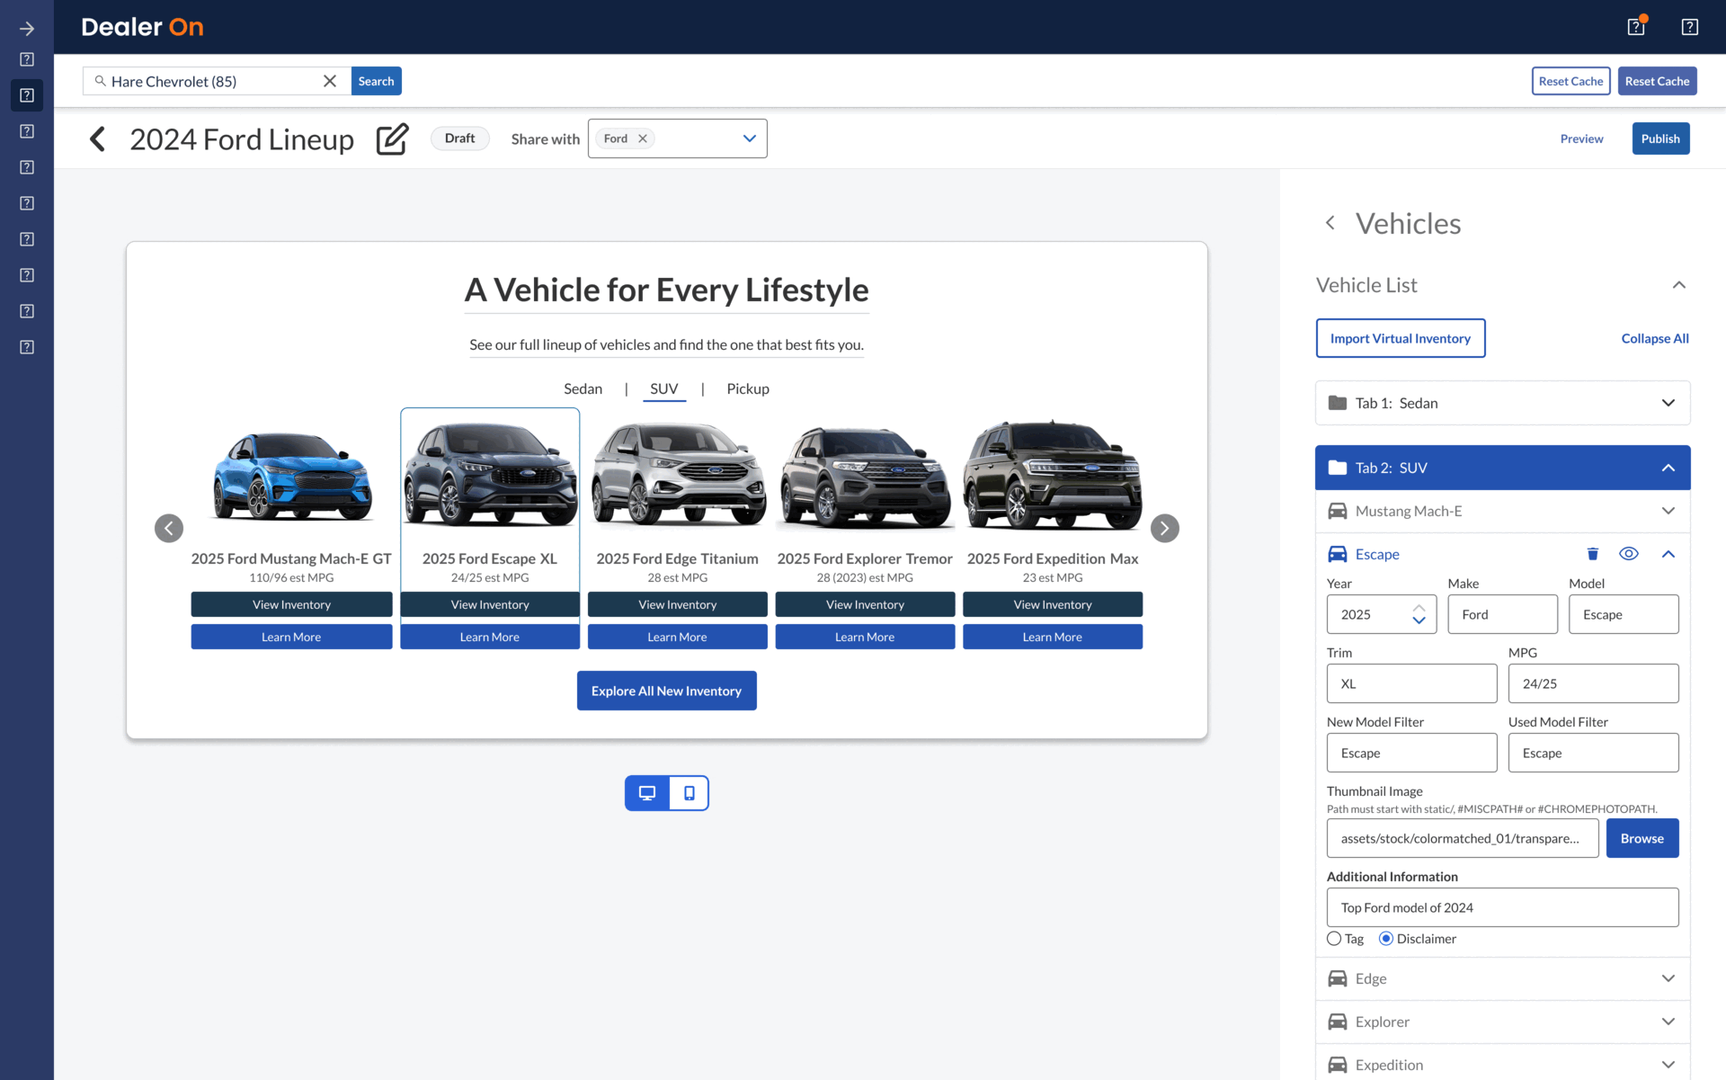Viewport: 1726px width, 1080px height.
Task: Click Import Virtual Inventory
Action: pyautogui.click(x=1401, y=338)
